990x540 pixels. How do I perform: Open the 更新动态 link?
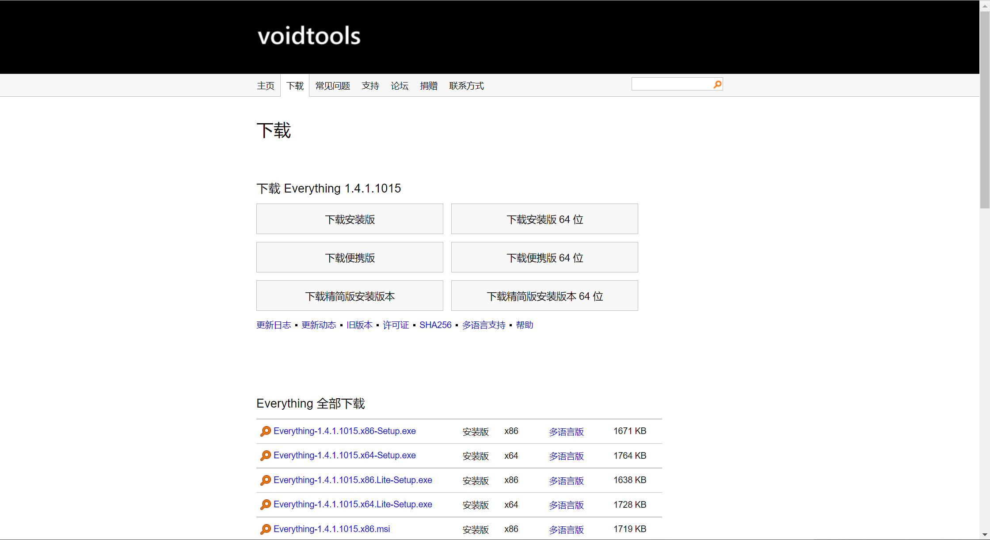click(319, 325)
